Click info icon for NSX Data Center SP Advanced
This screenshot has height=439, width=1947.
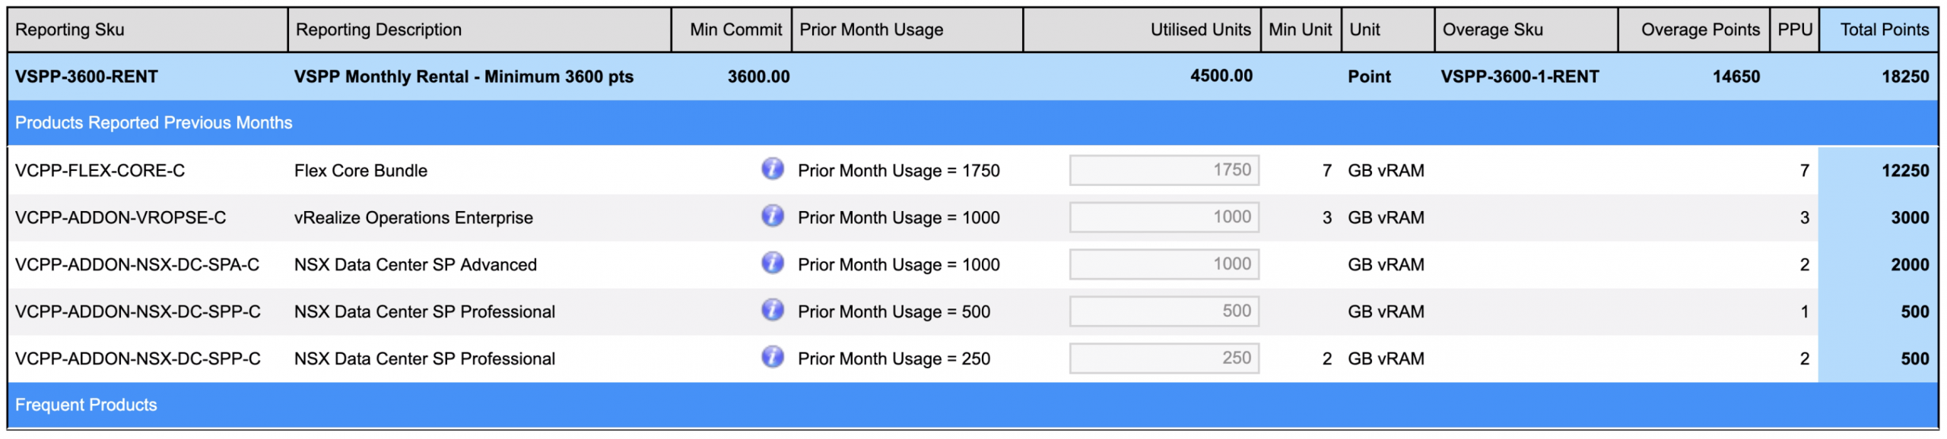(x=772, y=263)
